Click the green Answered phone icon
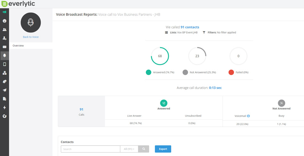The height and width of the screenshot is (156, 304). point(164,103)
